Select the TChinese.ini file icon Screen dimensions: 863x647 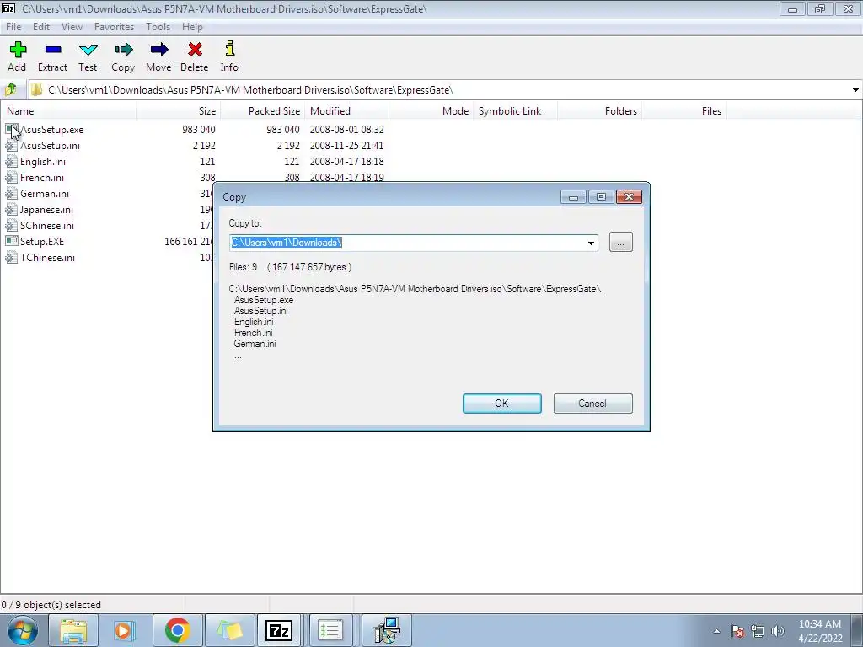(x=11, y=258)
